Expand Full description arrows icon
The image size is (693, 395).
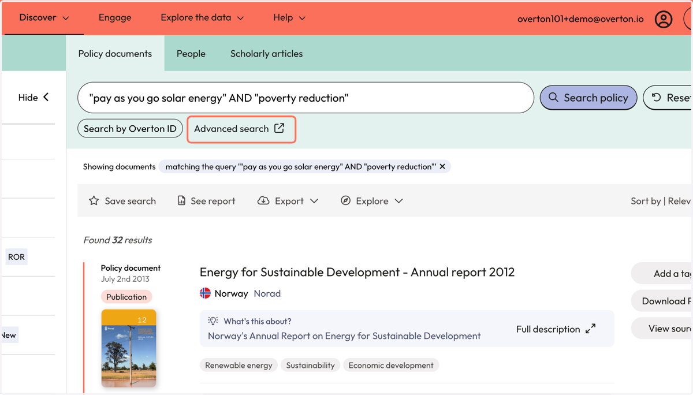[x=590, y=329]
